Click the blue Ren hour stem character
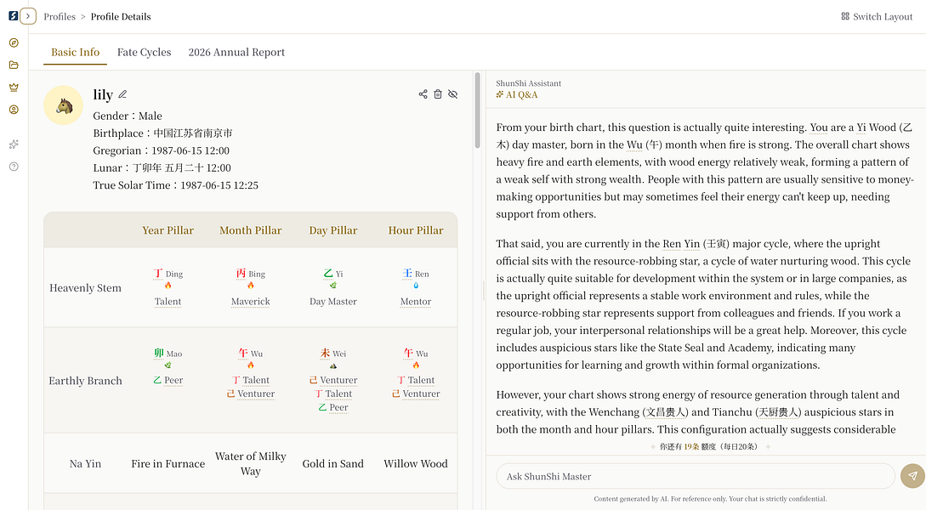The width and height of the screenshot is (926, 510). pyautogui.click(x=407, y=274)
